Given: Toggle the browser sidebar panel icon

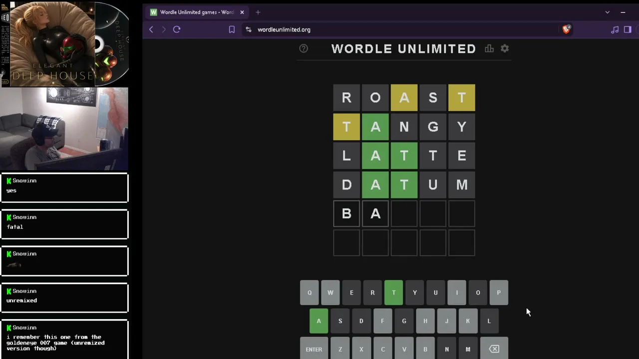Looking at the screenshot, I should 628,29.
